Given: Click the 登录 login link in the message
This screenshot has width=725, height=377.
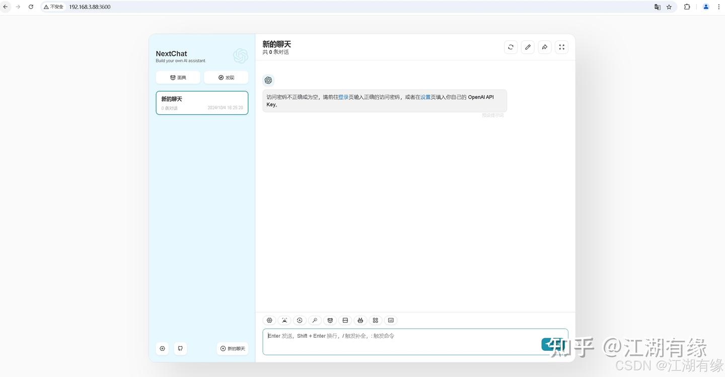Looking at the screenshot, I should pyautogui.click(x=343, y=97).
